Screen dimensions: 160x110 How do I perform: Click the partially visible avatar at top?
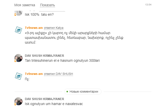pyautogui.click(x=19, y=12)
